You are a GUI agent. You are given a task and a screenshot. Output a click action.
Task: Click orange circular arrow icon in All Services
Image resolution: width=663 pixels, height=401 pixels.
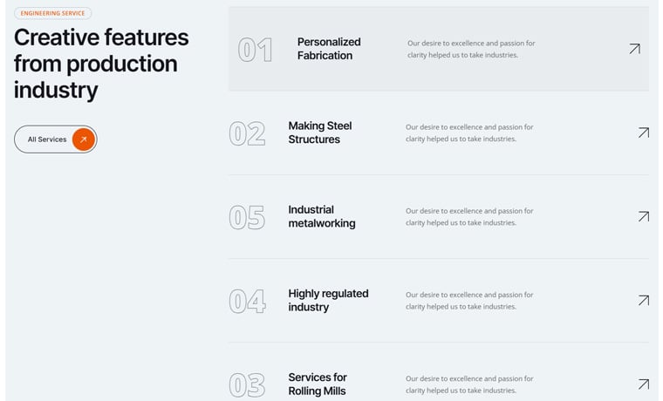point(83,139)
